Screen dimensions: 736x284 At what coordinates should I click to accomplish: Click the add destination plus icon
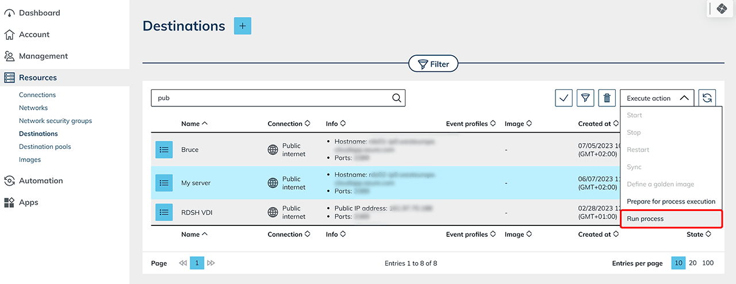tap(243, 26)
